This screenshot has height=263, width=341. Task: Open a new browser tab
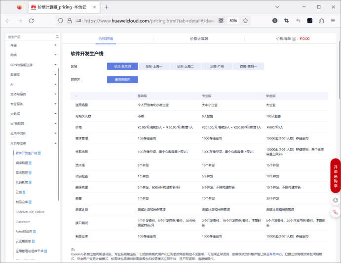tap(106, 7)
